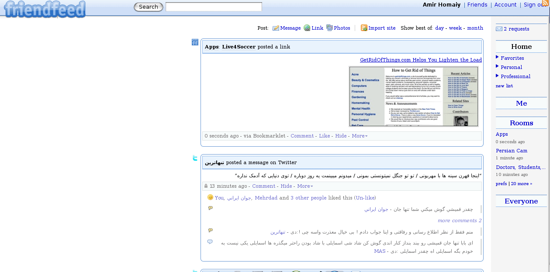This screenshot has height=272, width=550.
Task: Click the Message post envelope icon
Action: pyautogui.click(x=276, y=28)
